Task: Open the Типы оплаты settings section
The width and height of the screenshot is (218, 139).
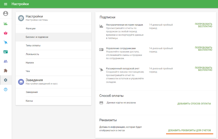Action: click(33, 46)
